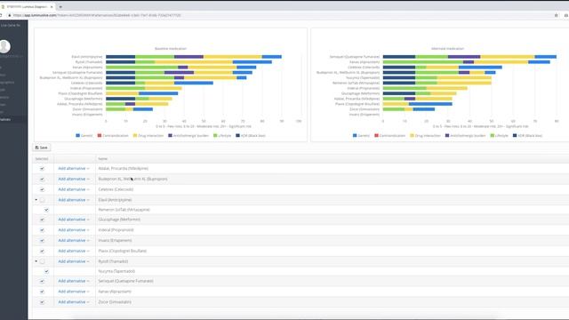Viewport: 569px width, 320px height.
Task: Toggle Genetic legend in Baseline medication chart
Action: click(x=84, y=136)
